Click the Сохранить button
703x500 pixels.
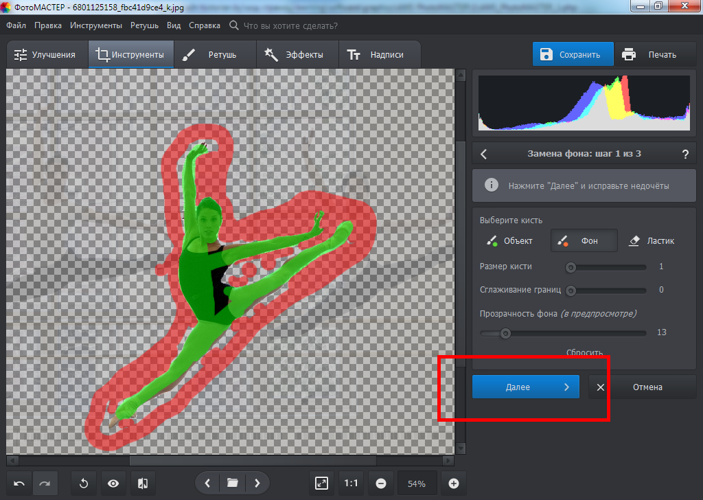(x=573, y=55)
